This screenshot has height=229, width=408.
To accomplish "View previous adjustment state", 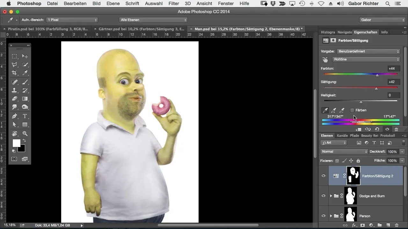I will point(368,129).
